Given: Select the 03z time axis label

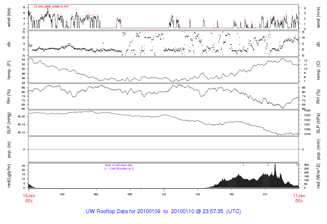Looking at the screenshot, I should pyautogui.click(x=62, y=194).
